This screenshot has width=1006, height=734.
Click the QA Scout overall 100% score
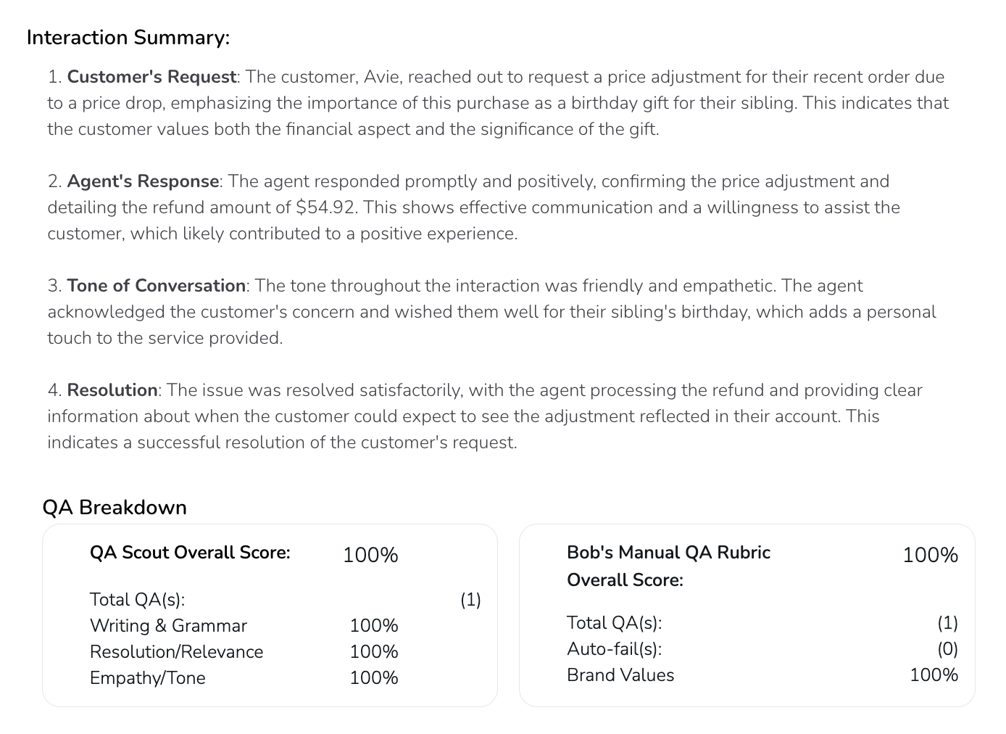click(370, 555)
